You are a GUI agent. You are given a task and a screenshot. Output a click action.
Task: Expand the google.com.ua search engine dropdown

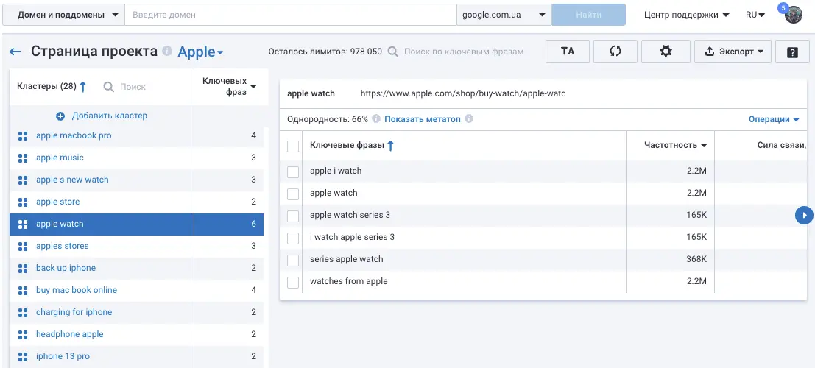(504, 15)
